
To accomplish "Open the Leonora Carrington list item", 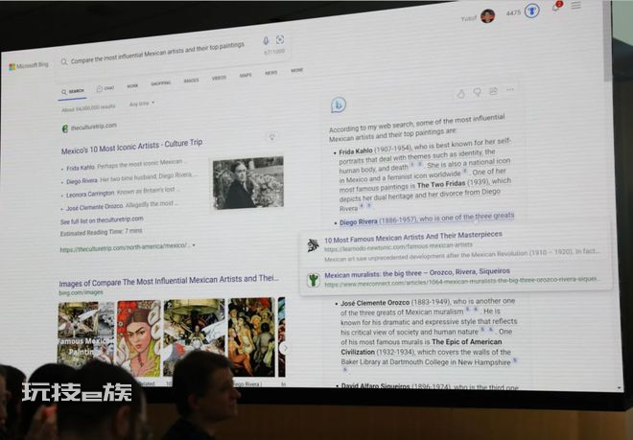I will tap(90, 194).
